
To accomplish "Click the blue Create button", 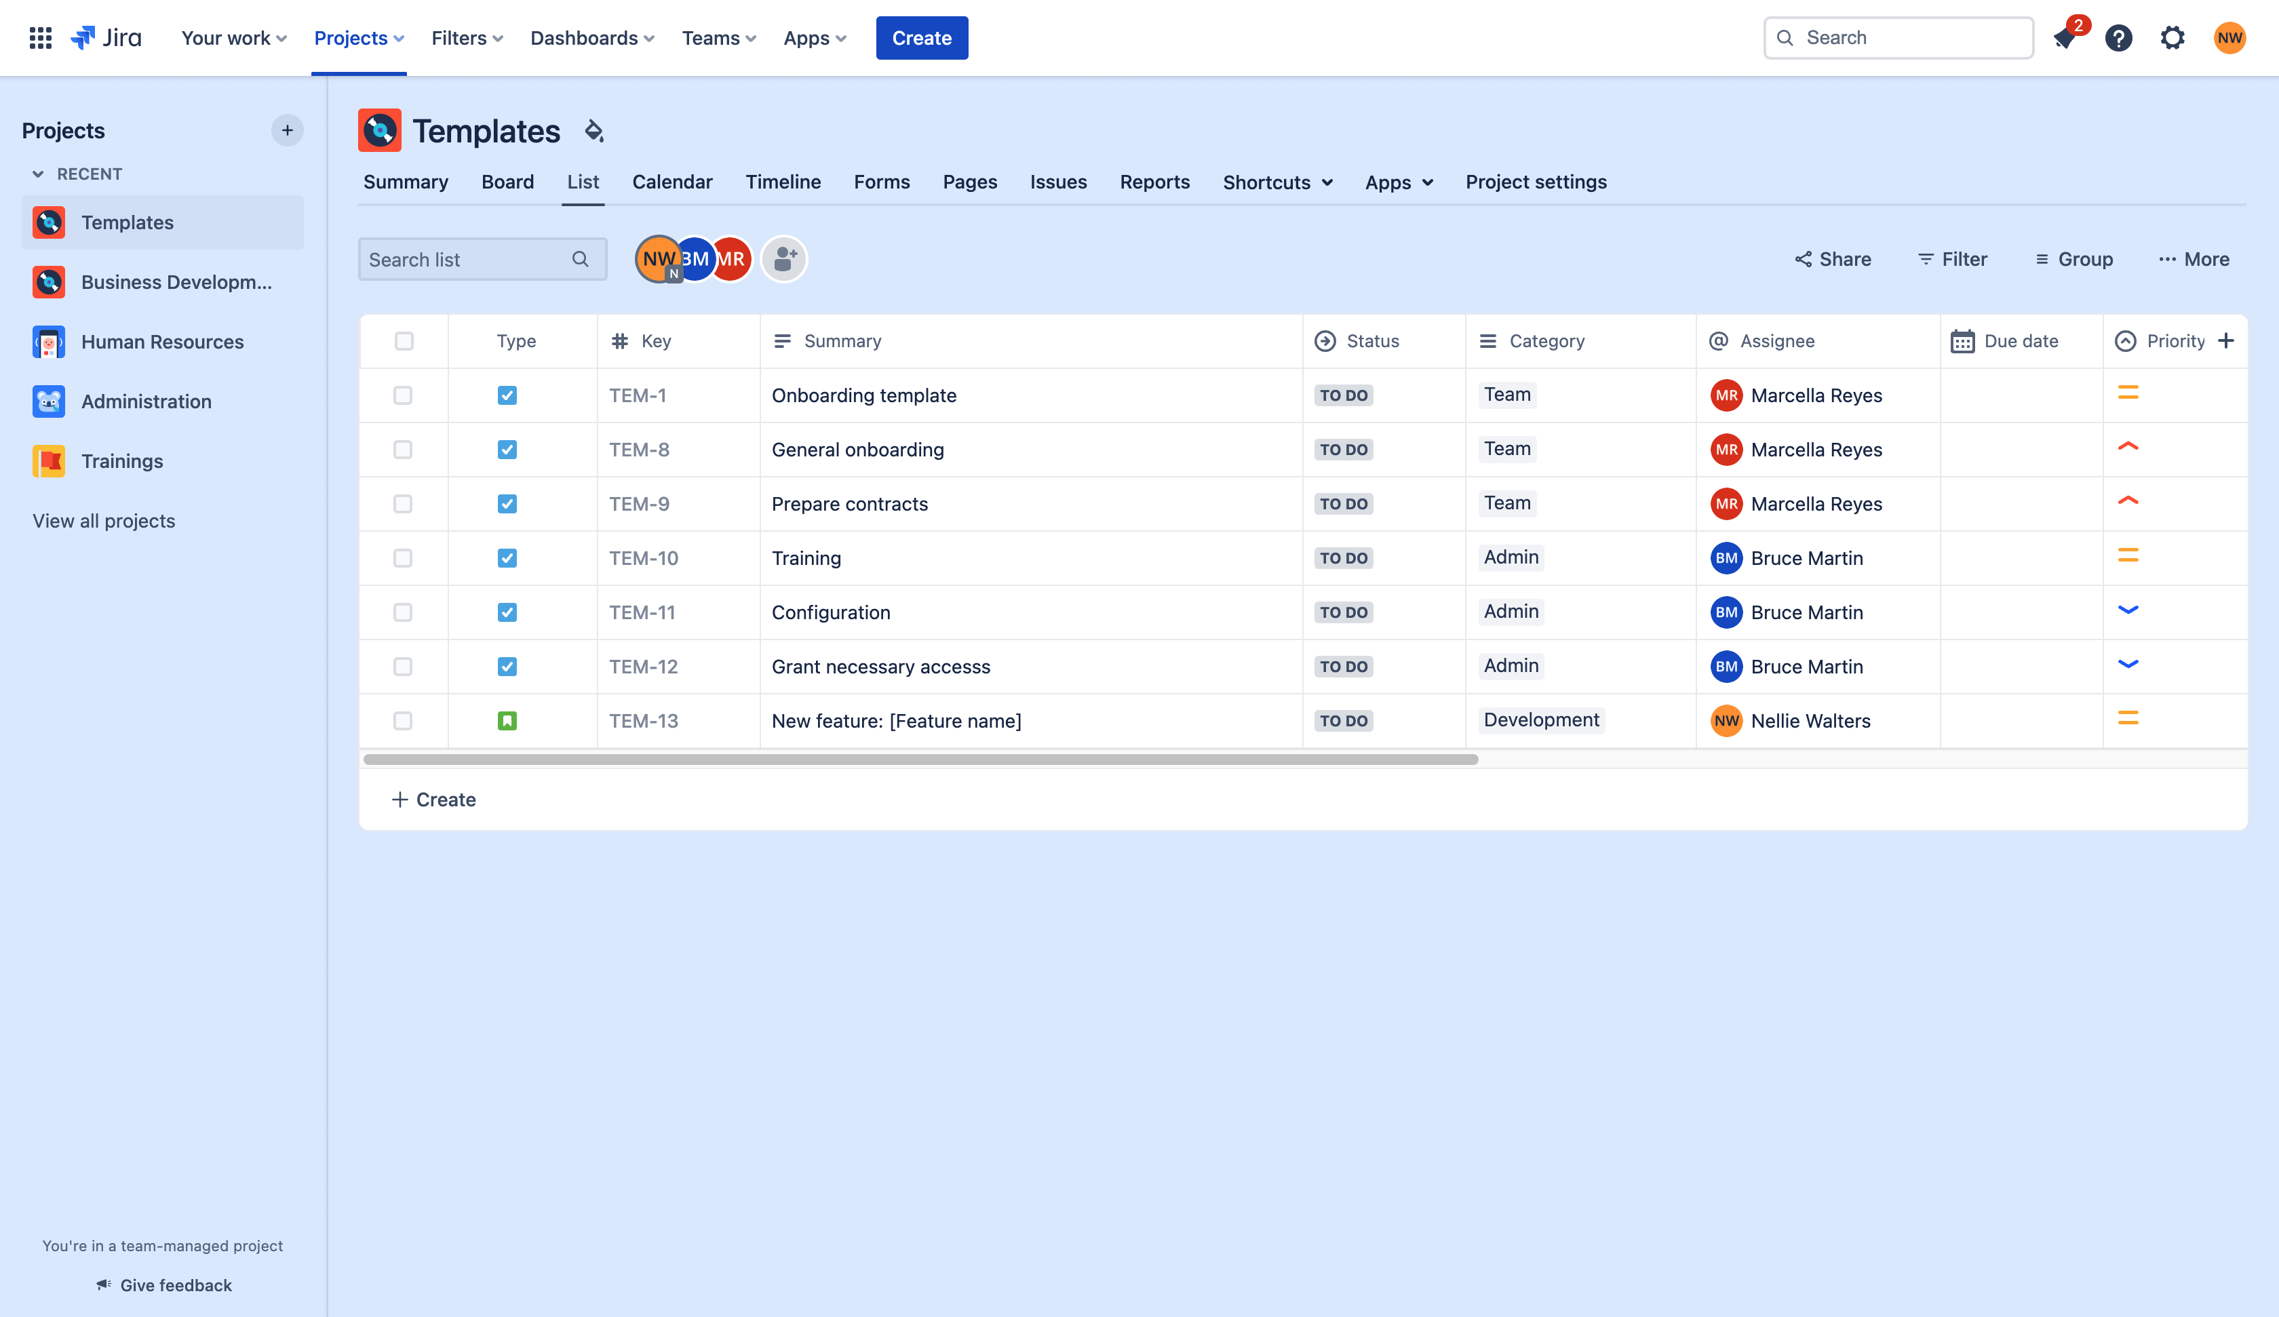I will (x=922, y=38).
